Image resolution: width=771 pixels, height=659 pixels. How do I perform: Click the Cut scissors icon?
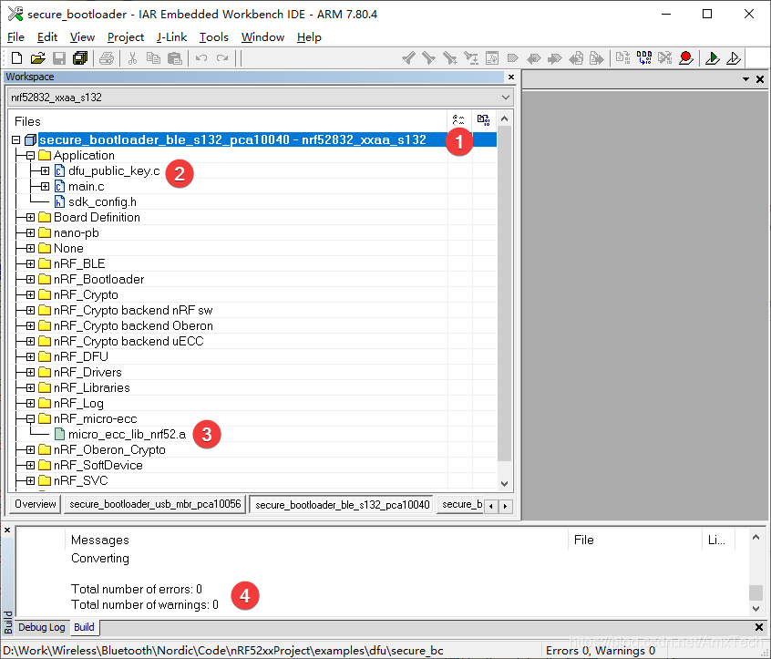tap(132, 58)
